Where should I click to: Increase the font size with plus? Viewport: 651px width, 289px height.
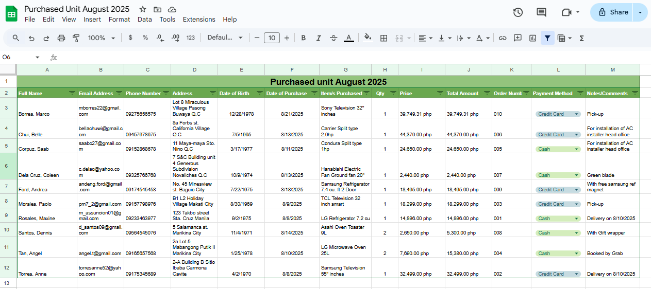click(x=287, y=38)
